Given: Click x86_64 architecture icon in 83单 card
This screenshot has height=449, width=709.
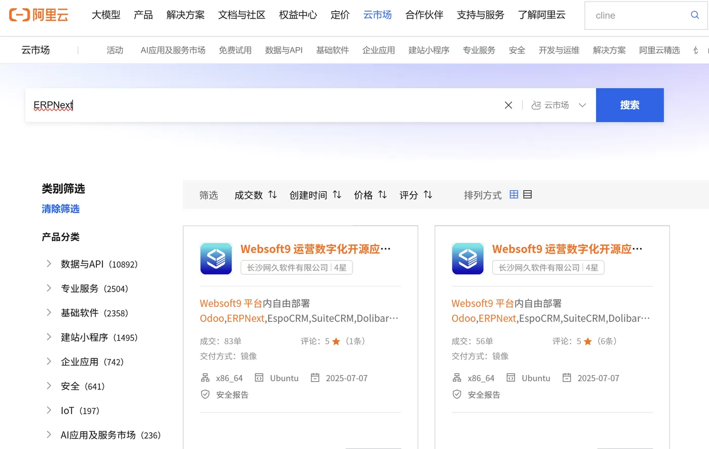Looking at the screenshot, I should (205, 378).
